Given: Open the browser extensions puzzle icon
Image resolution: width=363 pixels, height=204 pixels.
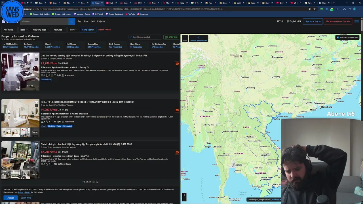Looking at the screenshot, I should click(337, 9).
